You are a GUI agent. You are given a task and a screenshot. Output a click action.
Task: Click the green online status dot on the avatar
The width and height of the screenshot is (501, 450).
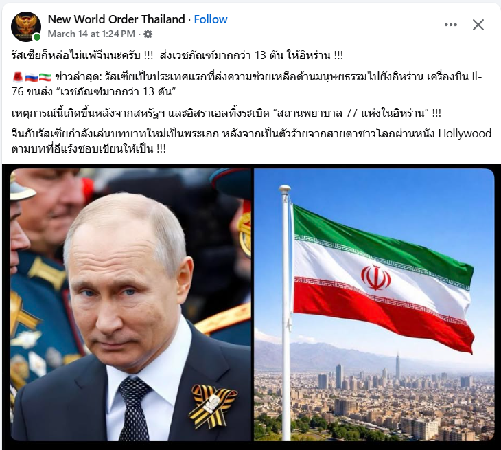pos(37,37)
